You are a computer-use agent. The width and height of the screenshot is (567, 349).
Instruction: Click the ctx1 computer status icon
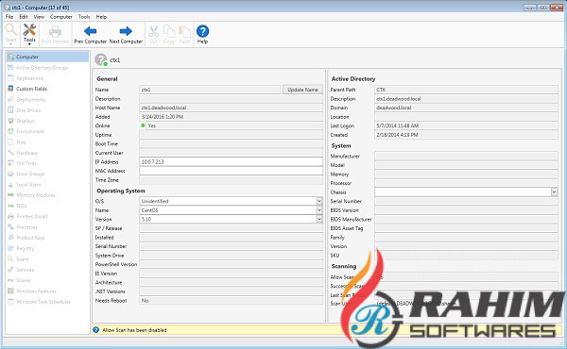101,60
